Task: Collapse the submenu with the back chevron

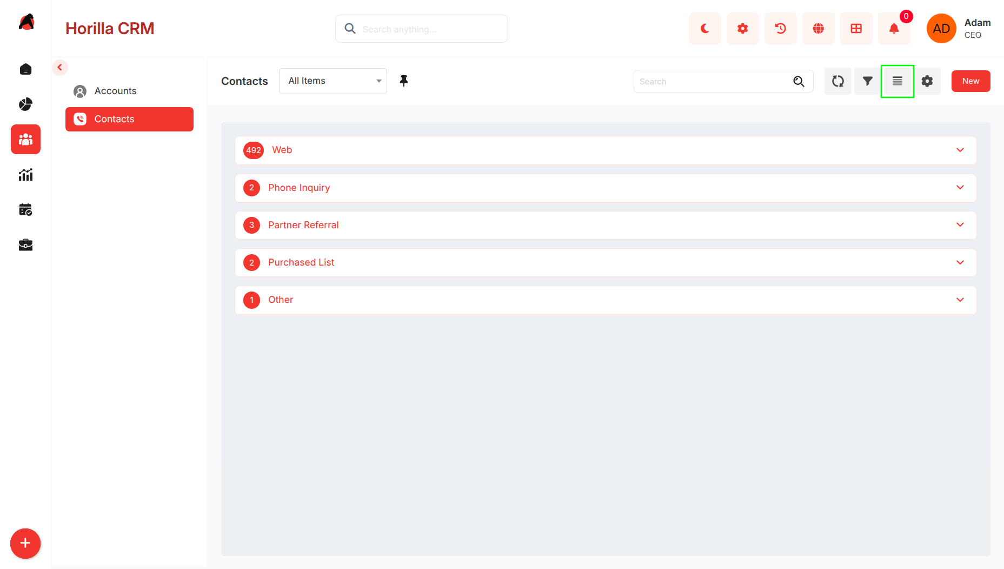Action: tap(60, 68)
